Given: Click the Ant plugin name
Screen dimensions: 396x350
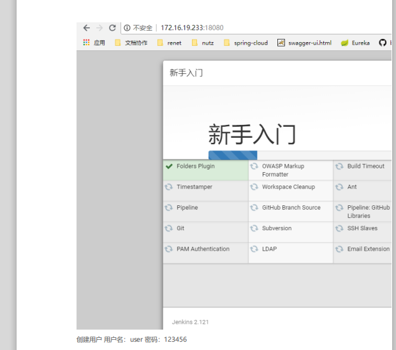Looking at the screenshot, I should point(352,187).
